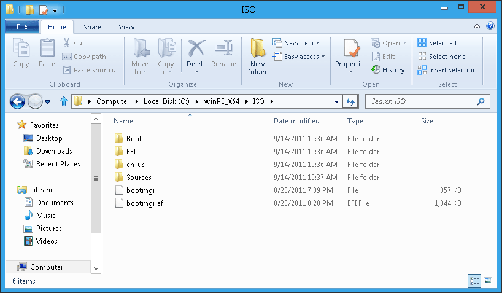This screenshot has height=293, width=502.
Task: Open Help with the question mark icon
Action: point(490,26)
